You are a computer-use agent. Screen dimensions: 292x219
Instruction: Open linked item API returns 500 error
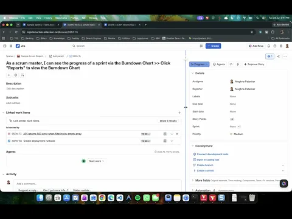click(x=52, y=134)
